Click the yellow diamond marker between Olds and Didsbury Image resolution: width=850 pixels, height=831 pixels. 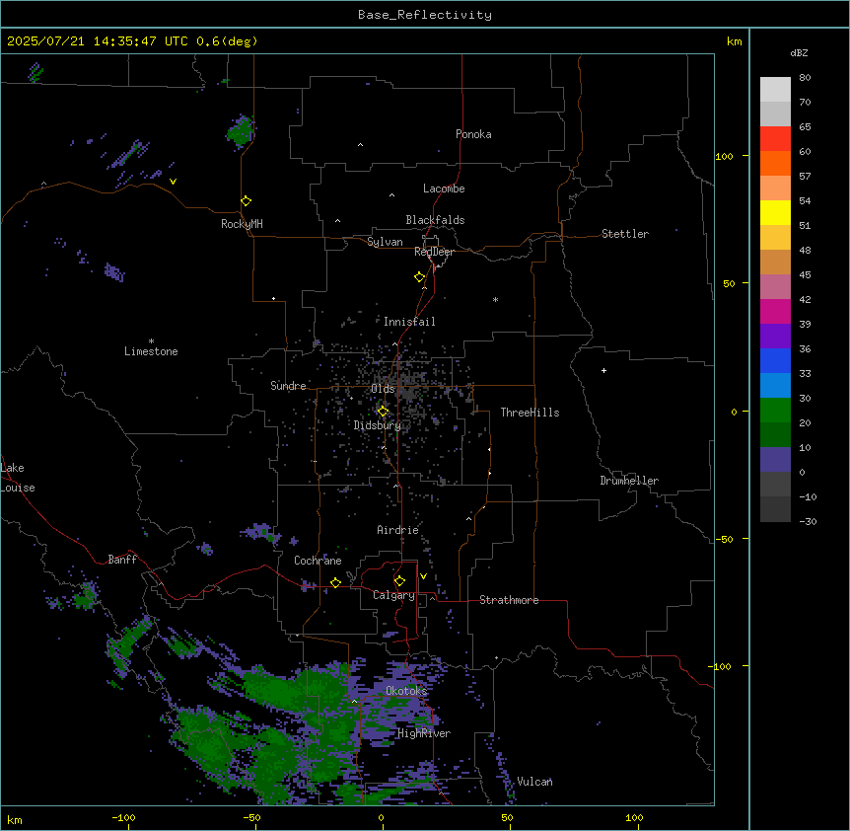pos(383,411)
